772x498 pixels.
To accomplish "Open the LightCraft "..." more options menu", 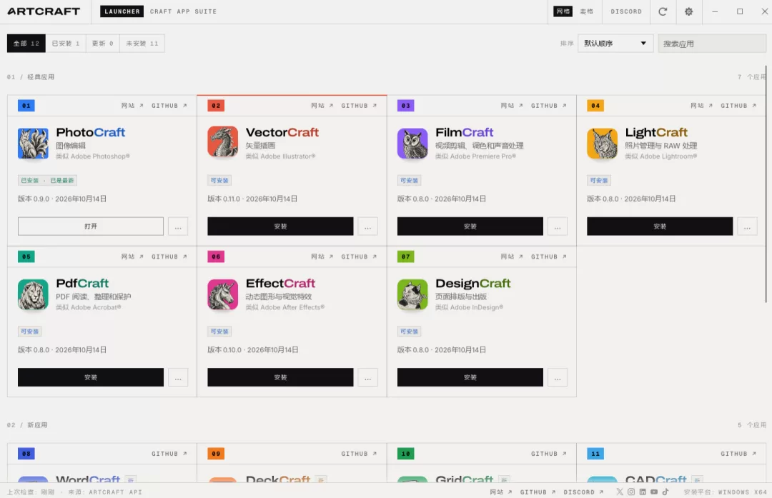I will (x=748, y=226).
